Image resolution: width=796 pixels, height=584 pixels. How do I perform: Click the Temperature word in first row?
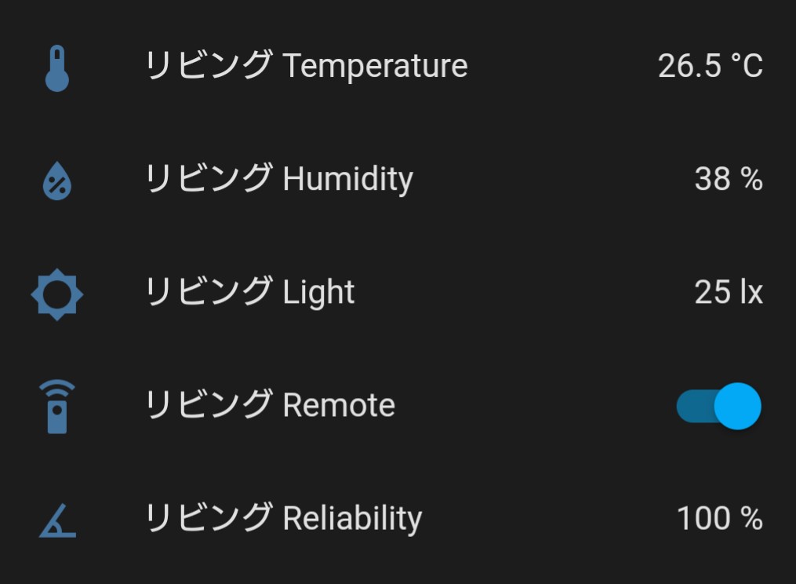375,66
